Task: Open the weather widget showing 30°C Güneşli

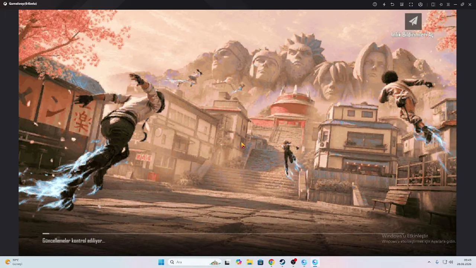Action: pos(14,262)
